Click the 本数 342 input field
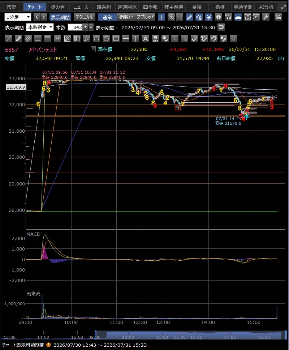The height and width of the screenshot is (350, 289). (75, 27)
